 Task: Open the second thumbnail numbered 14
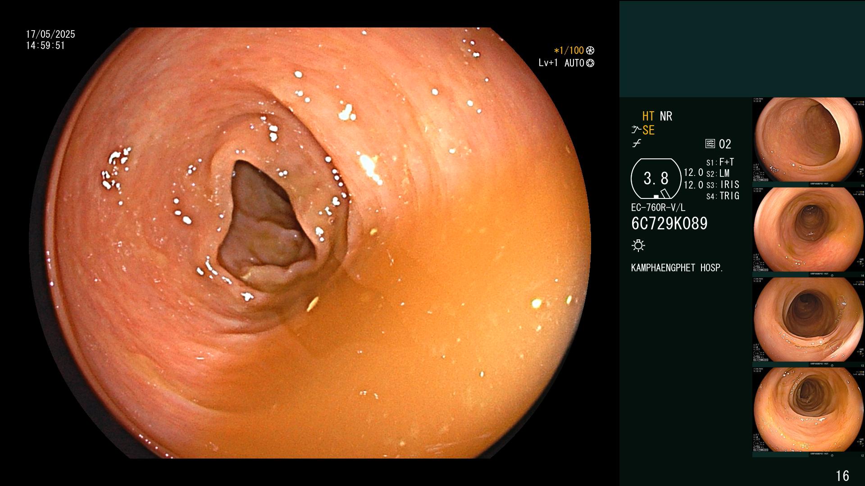(809, 232)
